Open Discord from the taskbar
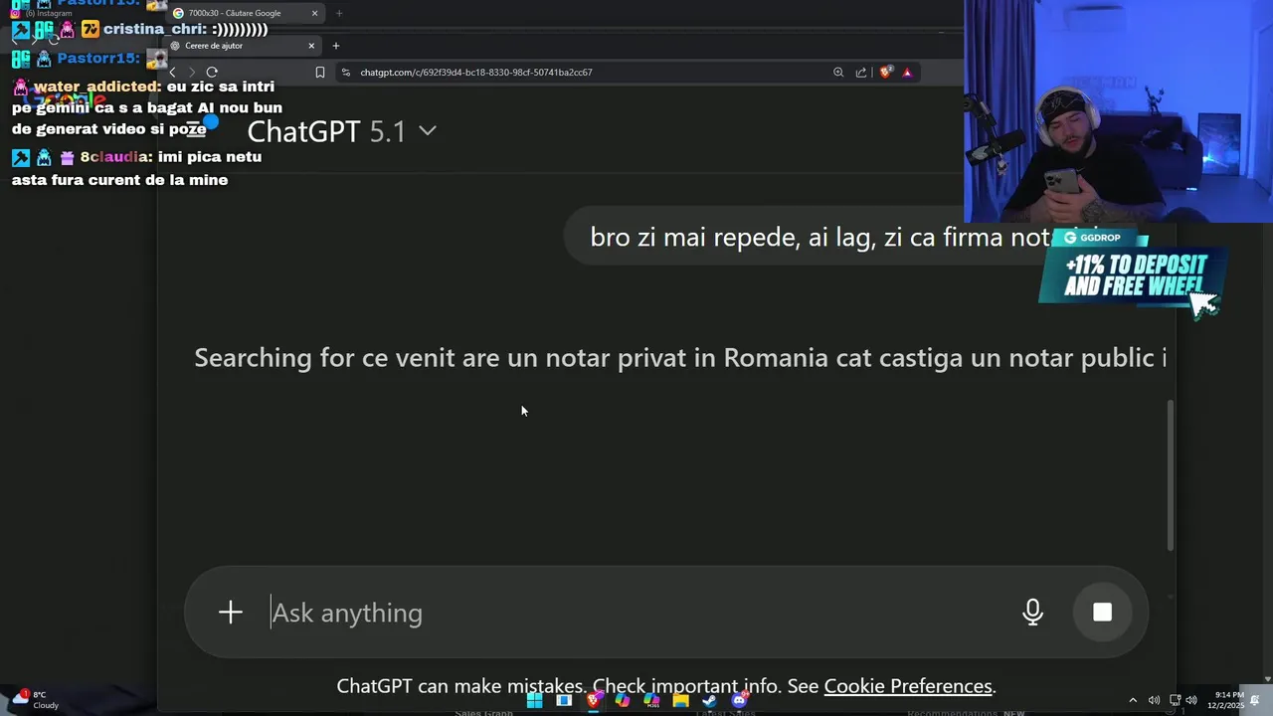Viewport: 1273px width, 716px height. [739, 700]
